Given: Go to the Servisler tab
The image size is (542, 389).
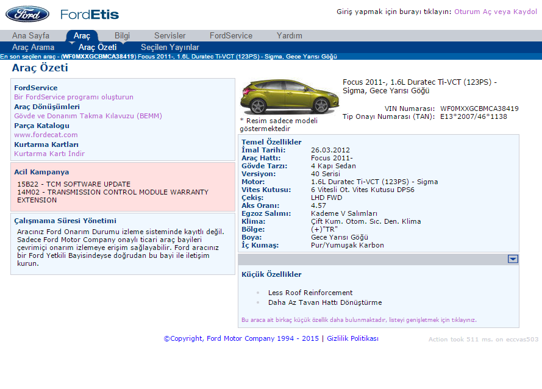Looking at the screenshot, I should click(169, 35).
